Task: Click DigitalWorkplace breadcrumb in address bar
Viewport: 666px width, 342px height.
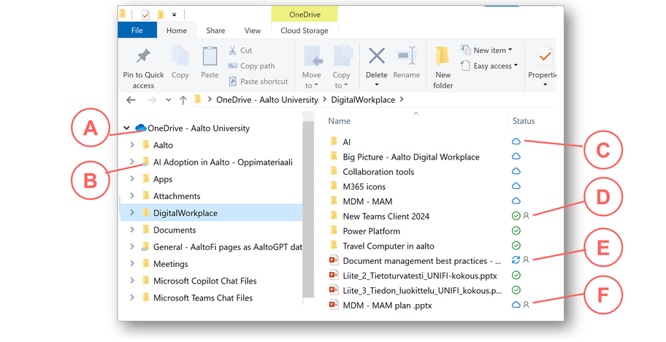Action: [x=363, y=100]
